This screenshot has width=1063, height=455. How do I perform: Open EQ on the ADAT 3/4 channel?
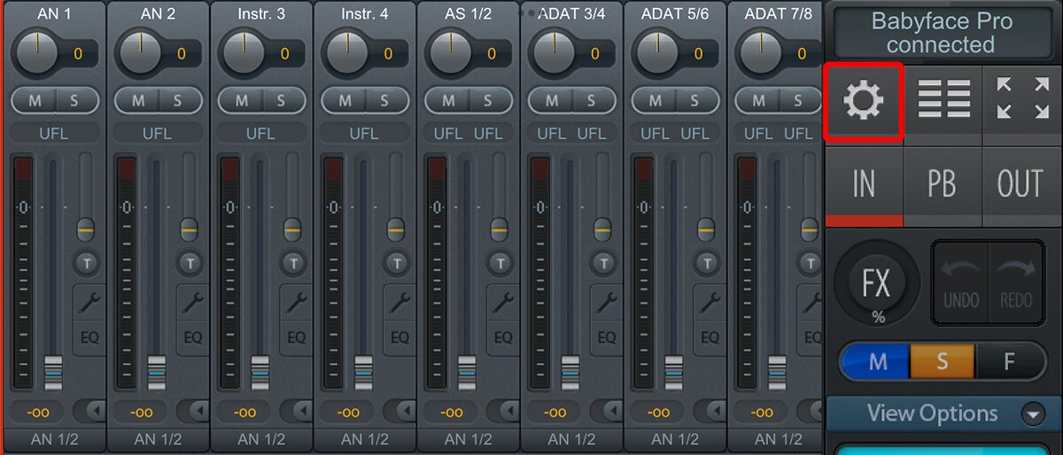tap(607, 337)
